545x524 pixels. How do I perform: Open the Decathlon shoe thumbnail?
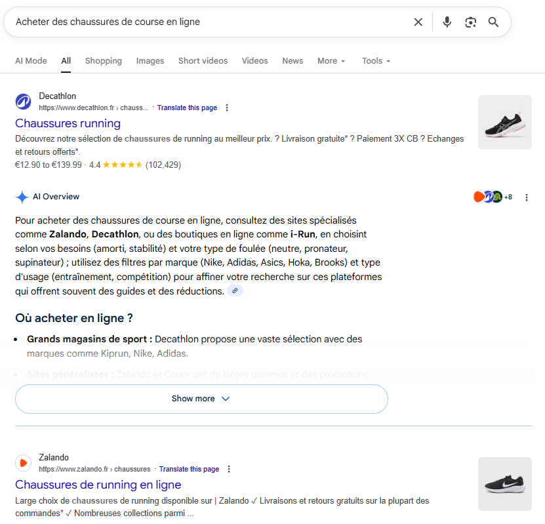point(504,122)
